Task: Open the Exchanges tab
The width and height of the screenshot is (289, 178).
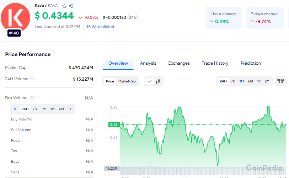Action: click(179, 63)
